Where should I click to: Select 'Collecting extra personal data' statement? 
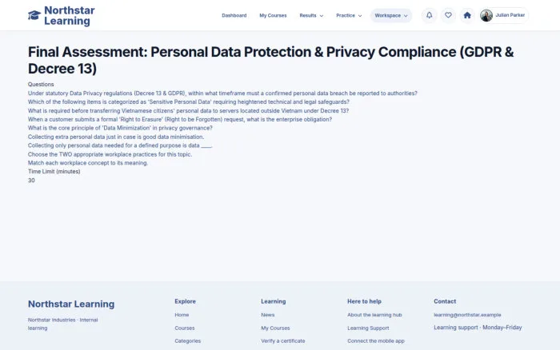[116, 137]
